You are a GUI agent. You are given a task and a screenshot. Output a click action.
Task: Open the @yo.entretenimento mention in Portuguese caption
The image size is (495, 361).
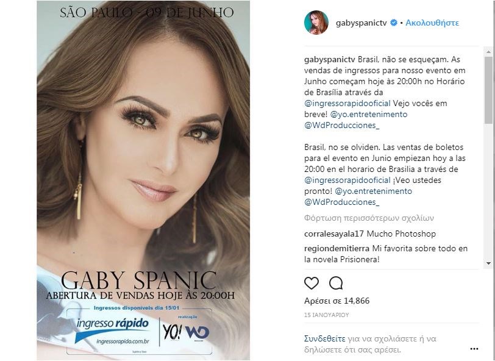pos(369,114)
